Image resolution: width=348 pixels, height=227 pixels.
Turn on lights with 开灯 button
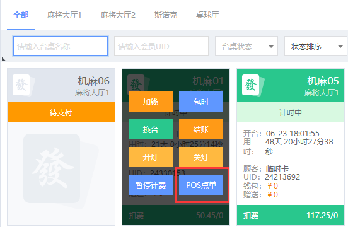point(151,157)
